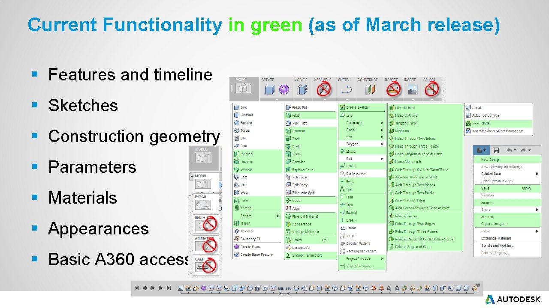Expand the Pattern submenu in Create

click(278, 216)
